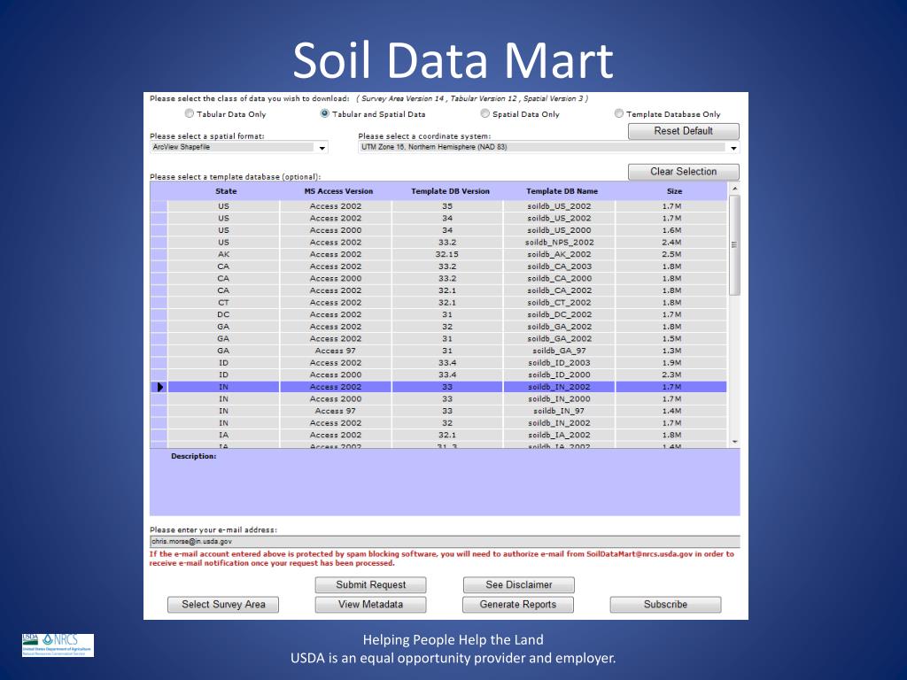The width and height of the screenshot is (907, 680).
Task: Click the Select Survey Area button
Action: click(x=223, y=604)
